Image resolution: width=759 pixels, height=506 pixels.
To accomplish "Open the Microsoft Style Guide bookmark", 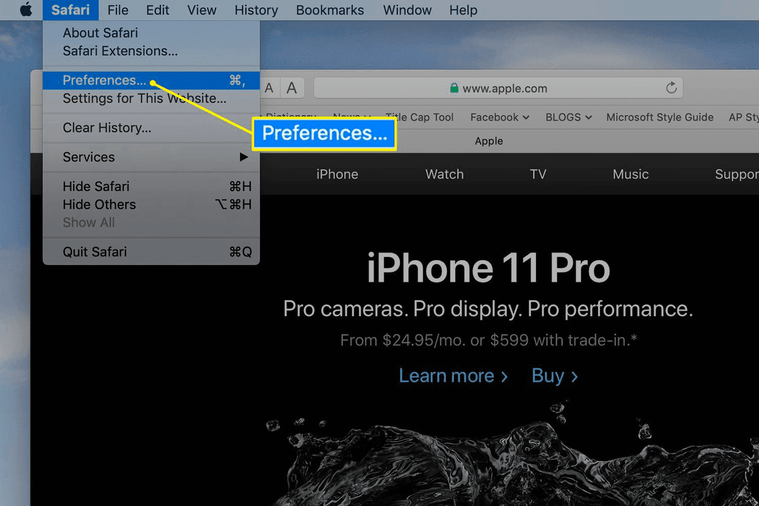I will point(660,117).
